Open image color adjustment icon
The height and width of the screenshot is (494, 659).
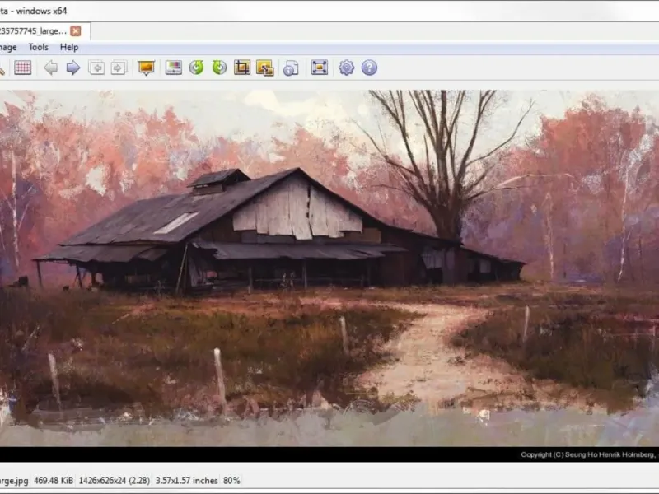click(174, 68)
